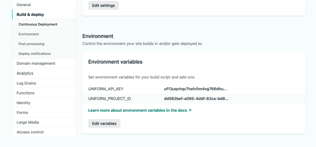Viewport: 316px width, 147px height.
Task: Open the General settings section
Action: click(x=24, y=5)
